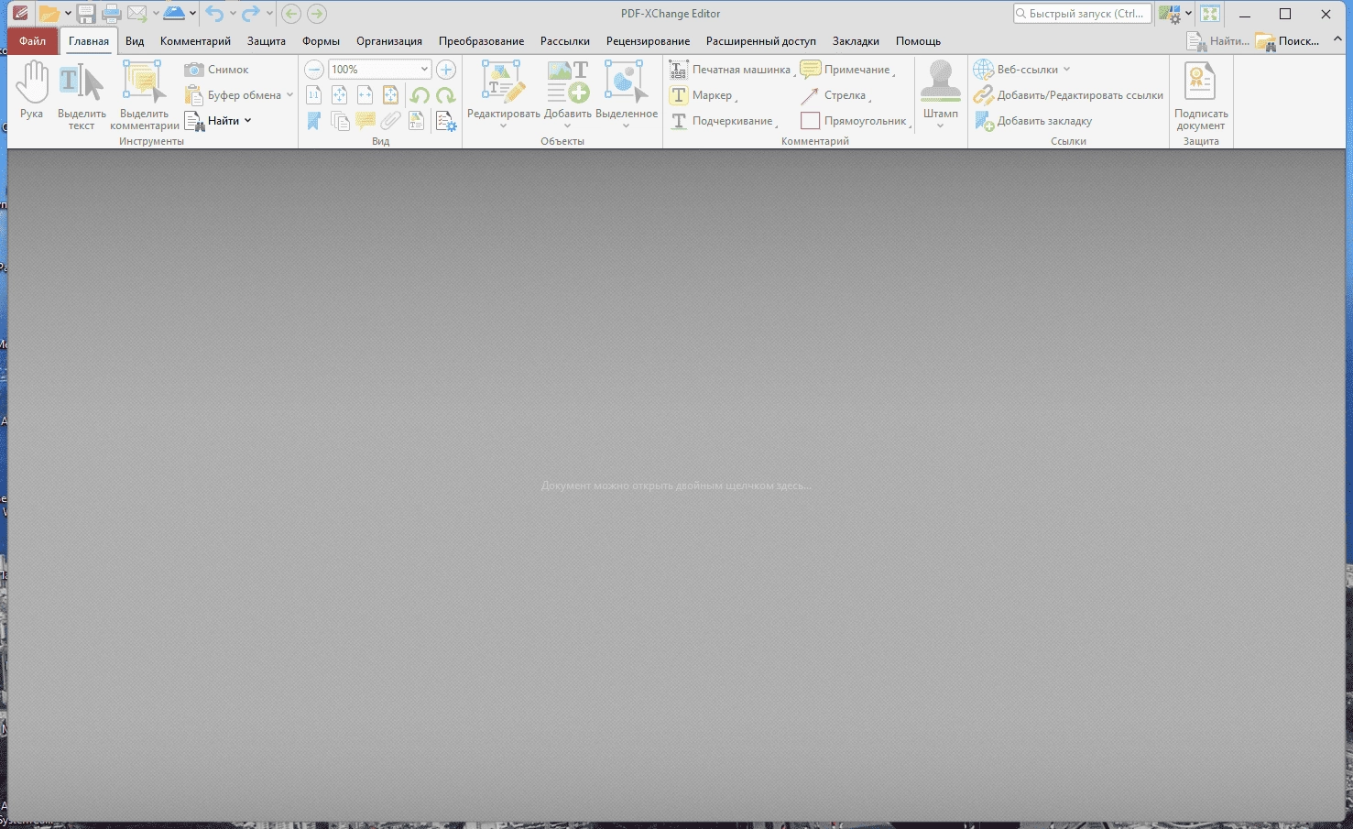Switch to the Преобразование tab
Screen dimensions: 1353x829
tap(481, 41)
